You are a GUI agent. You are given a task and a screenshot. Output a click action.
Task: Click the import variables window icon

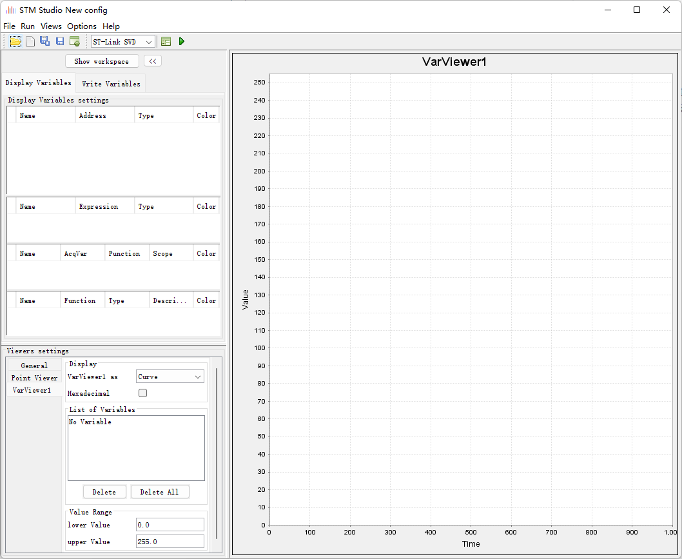pos(75,41)
